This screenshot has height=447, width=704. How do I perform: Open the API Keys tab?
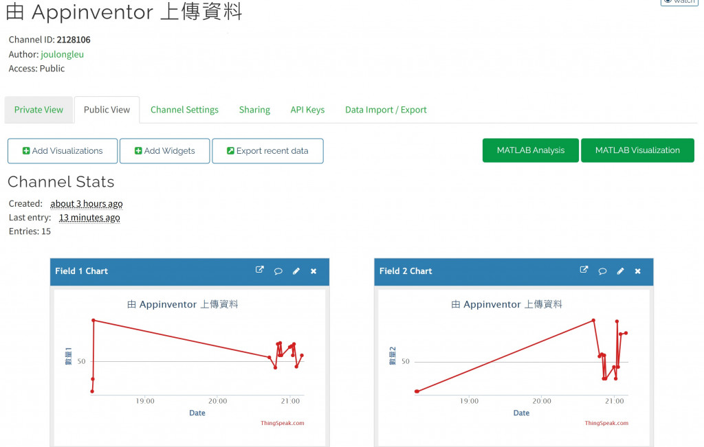307,109
